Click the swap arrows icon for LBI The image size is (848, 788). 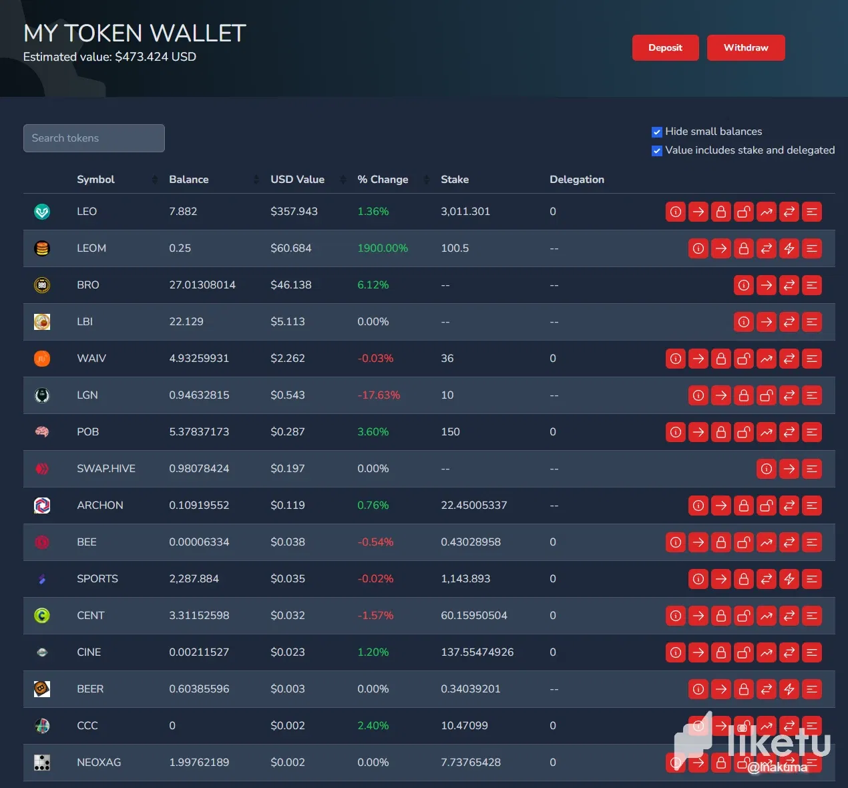789,322
